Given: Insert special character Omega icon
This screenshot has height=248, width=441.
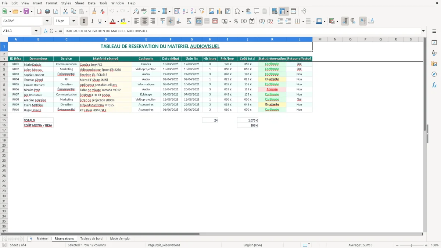Looking at the screenshot, I should click(237, 11).
